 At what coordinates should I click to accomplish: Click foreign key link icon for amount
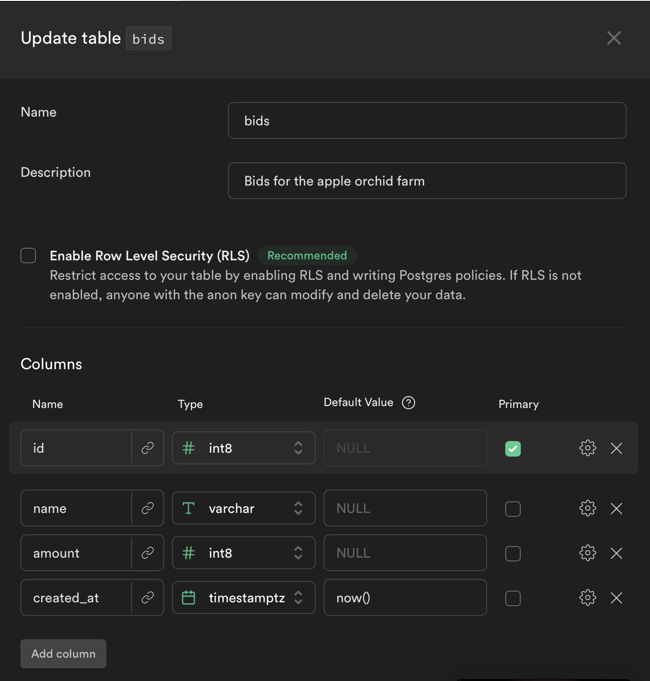click(148, 553)
